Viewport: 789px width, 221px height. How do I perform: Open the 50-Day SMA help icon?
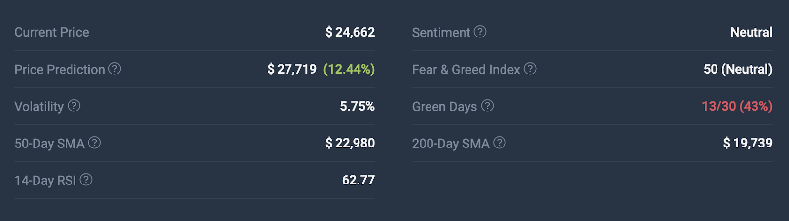click(x=94, y=143)
